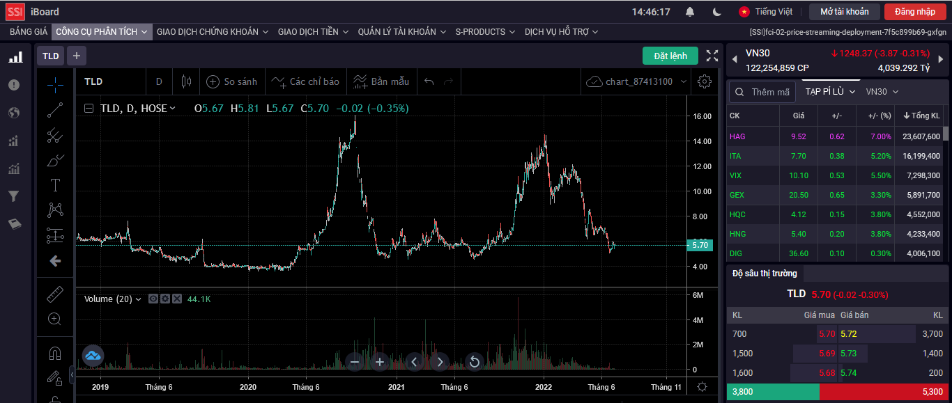952x403 pixels.
Task: Toggle the magnet snap mode
Action: click(x=55, y=353)
